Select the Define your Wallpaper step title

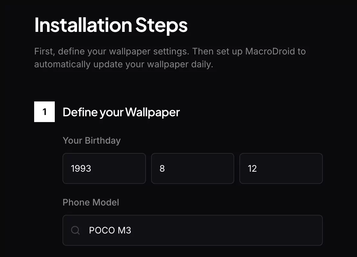pyautogui.click(x=121, y=112)
